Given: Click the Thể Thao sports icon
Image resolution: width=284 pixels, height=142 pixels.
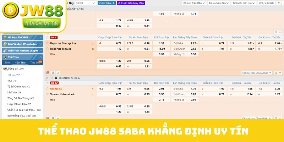Looking at the screenshot, I should [x=5, y=57].
